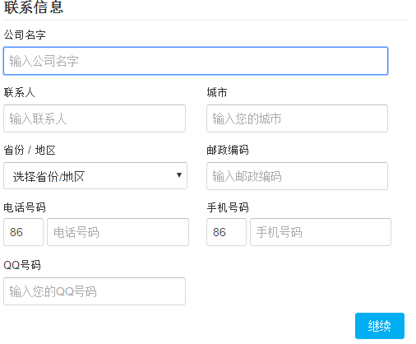The height and width of the screenshot is (344, 416).
Task: Focus the 输入联系人 text box
Action: point(95,119)
